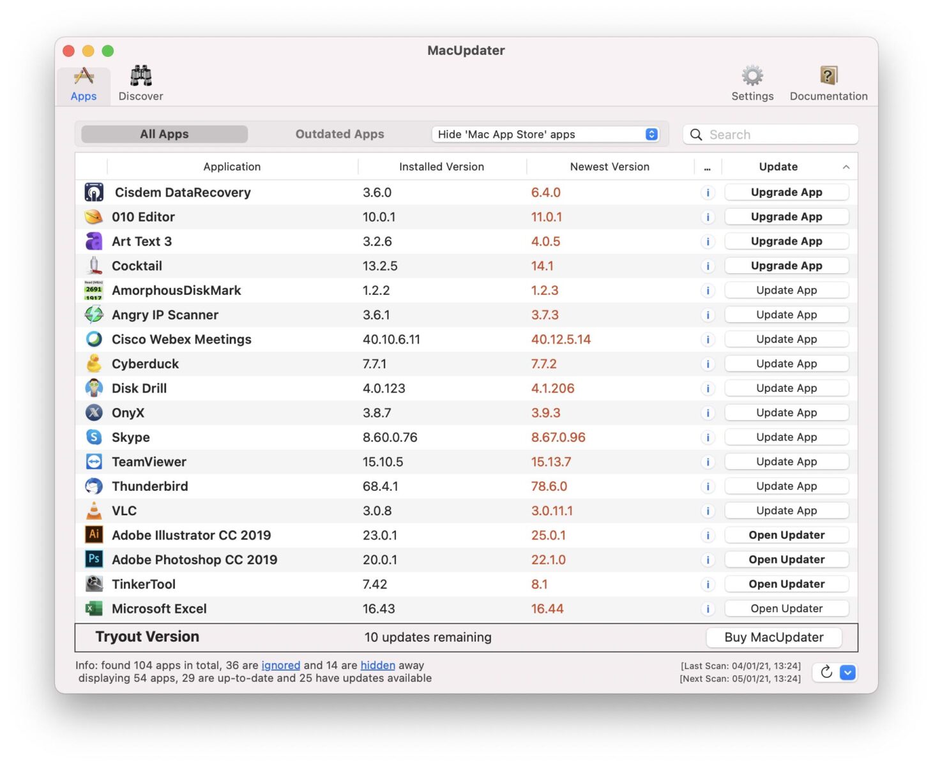This screenshot has width=933, height=766.
Task: Sort by the Update column header
Action: (778, 167)
